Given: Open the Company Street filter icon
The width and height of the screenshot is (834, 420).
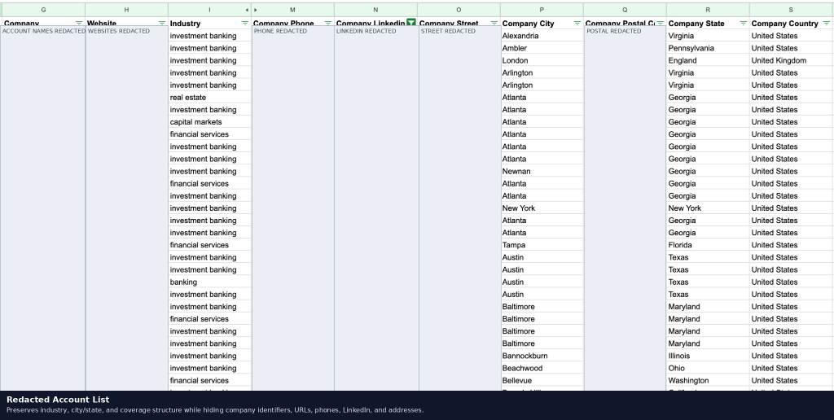Looking at the screenshot, I should pyautogui.click(x=494, y=23).
